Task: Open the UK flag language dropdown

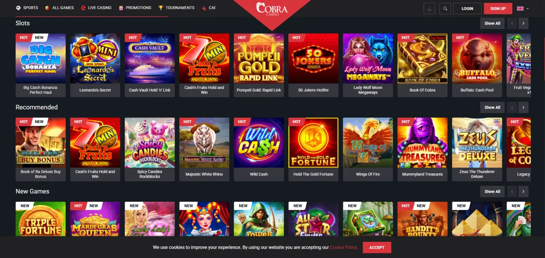Action: click(x=523, y=9)
